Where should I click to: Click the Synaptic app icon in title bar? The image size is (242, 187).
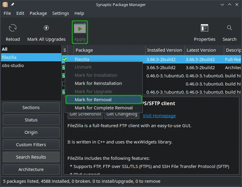tap(5, 5)
